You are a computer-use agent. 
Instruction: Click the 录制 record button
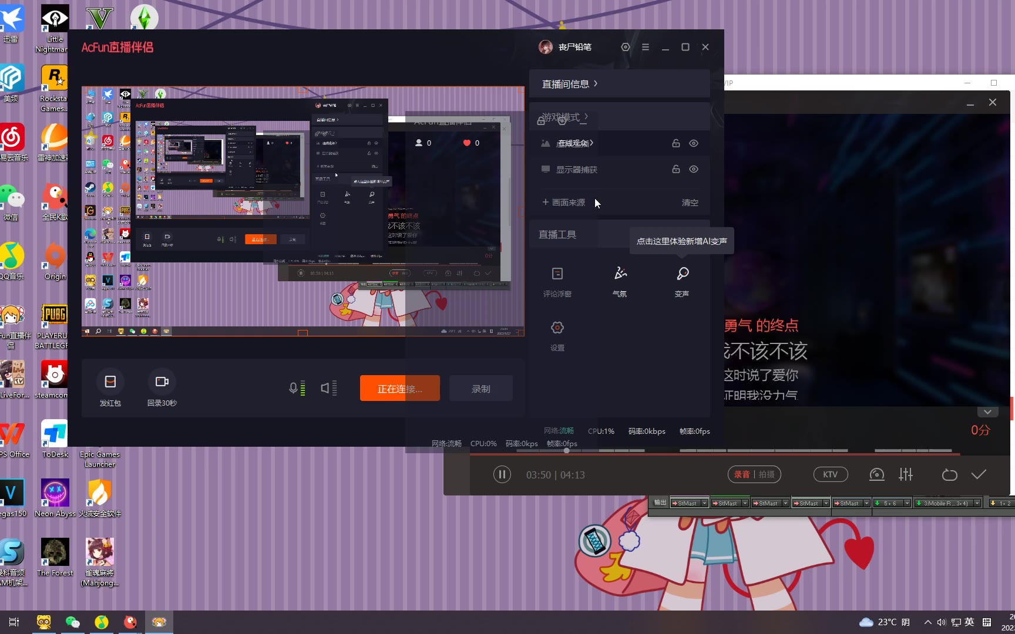(x=480, y=389)
